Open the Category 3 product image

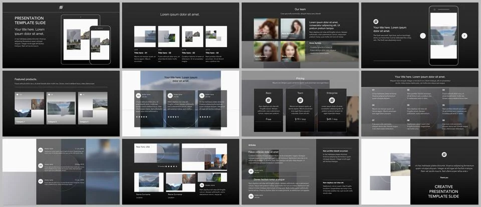pos(93,108)
